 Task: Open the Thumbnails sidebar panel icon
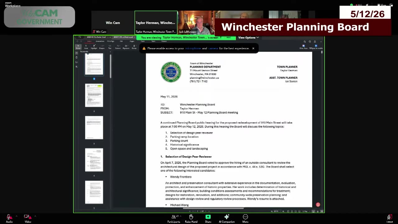(76, 53)
